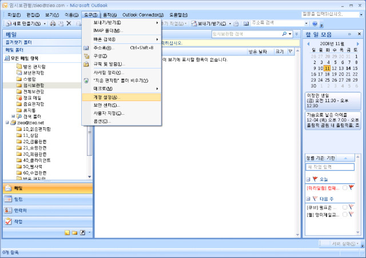Open the 매크로 submenu
366x258 pixels.
[121, 89]
